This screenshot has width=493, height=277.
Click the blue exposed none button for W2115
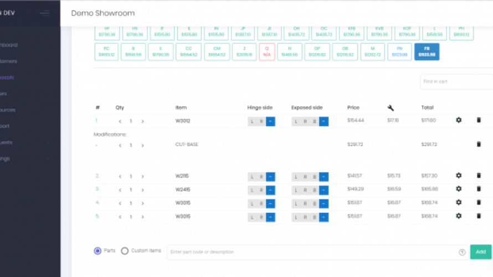tap(323, 177)
